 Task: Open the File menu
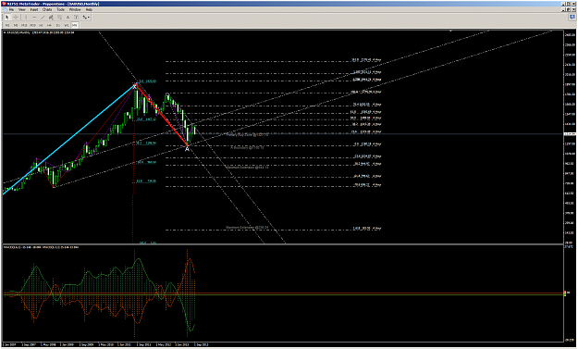point(11,9)
